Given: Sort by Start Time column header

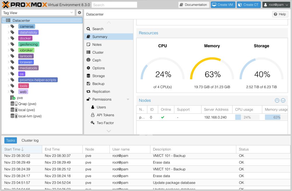Looking at the screenshot, I should pyautogui.click(x=22, y=149).
